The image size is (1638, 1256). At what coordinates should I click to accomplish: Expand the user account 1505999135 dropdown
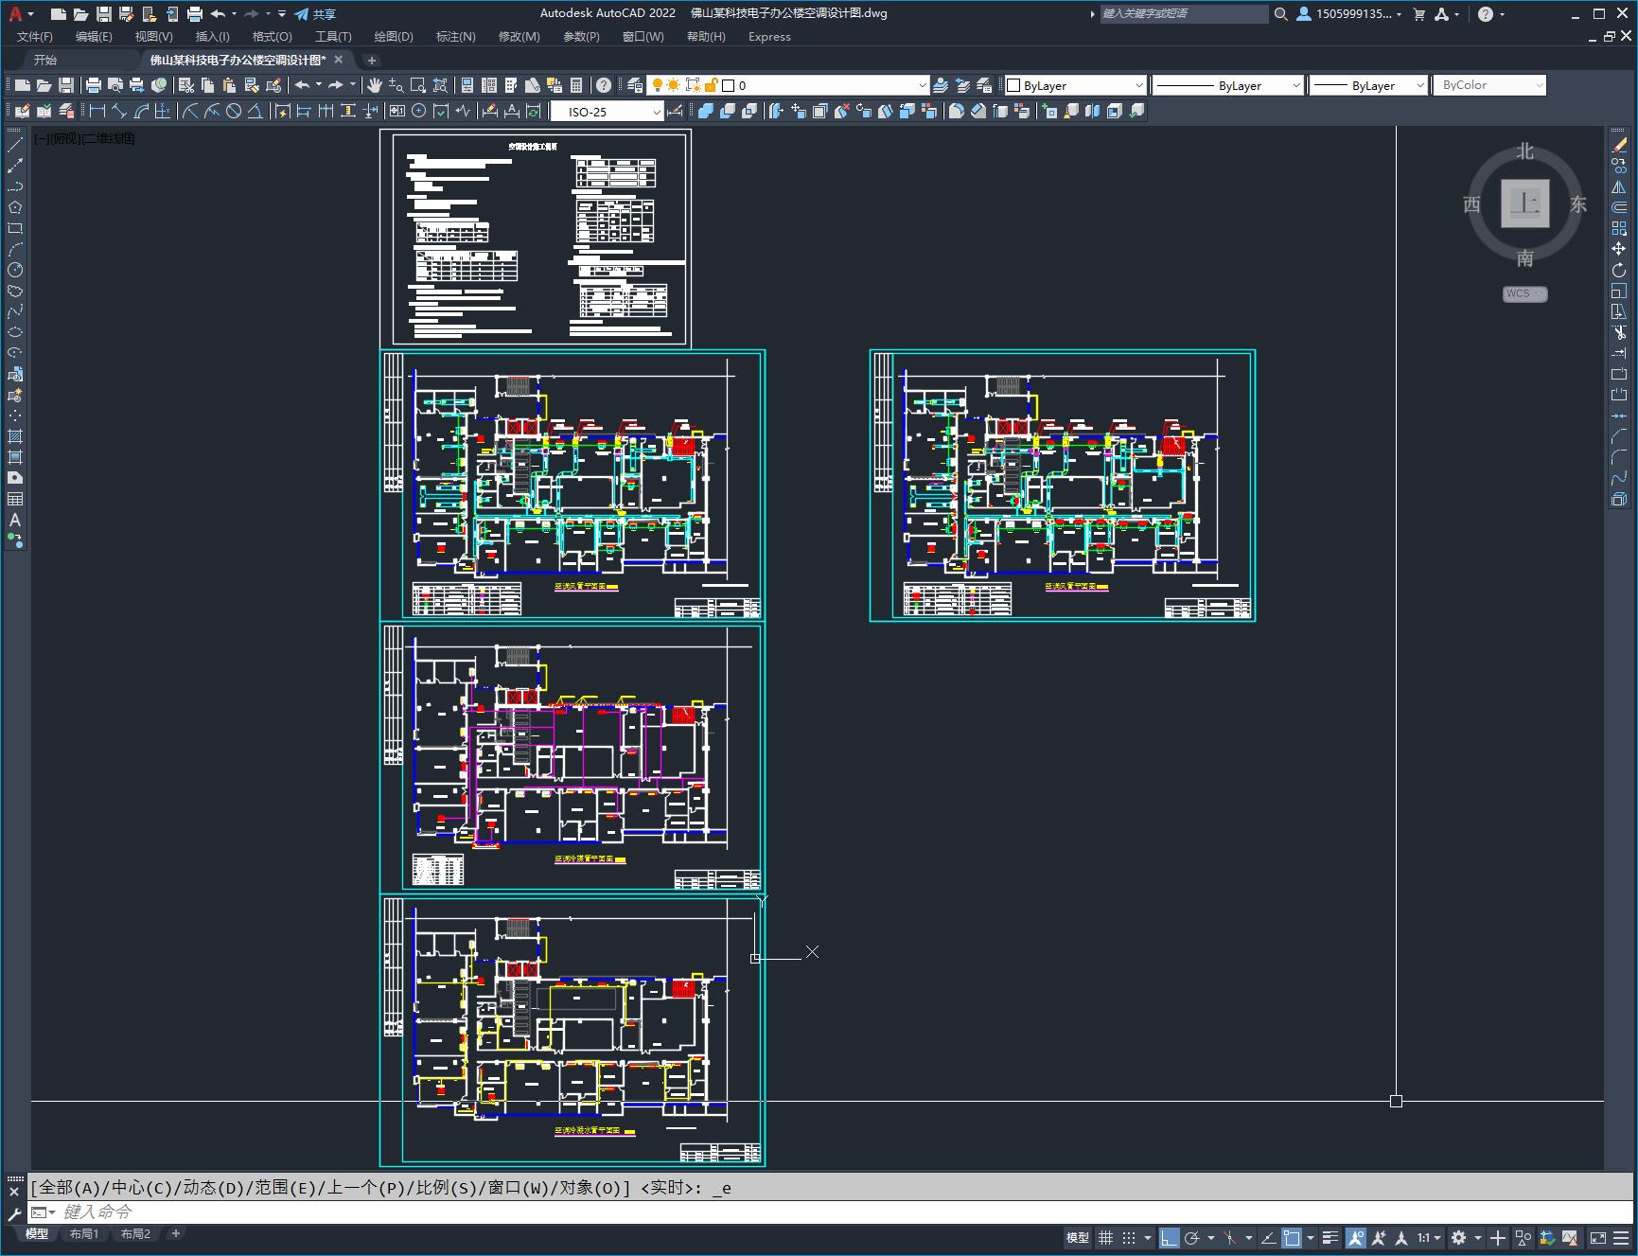1350,14
